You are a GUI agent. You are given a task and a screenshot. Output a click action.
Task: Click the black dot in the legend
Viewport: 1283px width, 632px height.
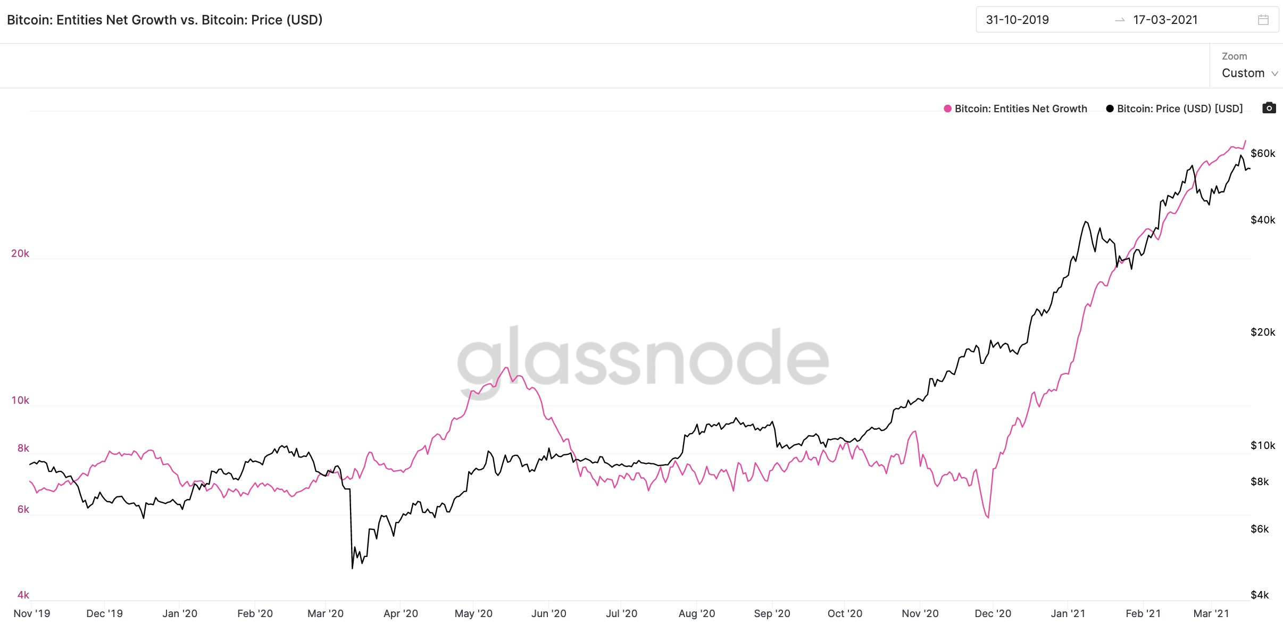(1110, 109)
